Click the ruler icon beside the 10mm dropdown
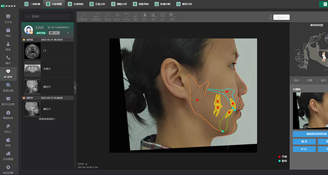 (270, 17)
